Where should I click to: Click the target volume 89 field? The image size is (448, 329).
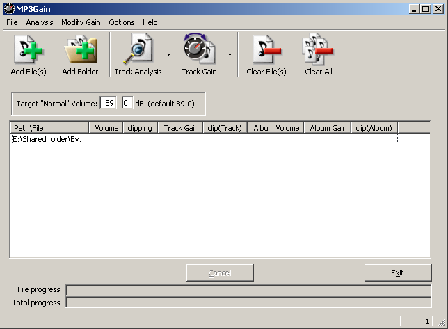click(109, 103)
